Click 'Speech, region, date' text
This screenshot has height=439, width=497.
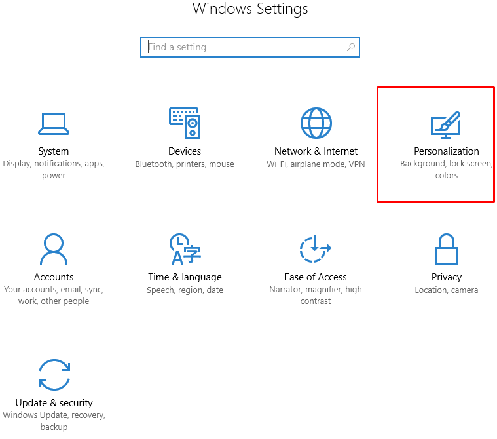coord(185,290)
